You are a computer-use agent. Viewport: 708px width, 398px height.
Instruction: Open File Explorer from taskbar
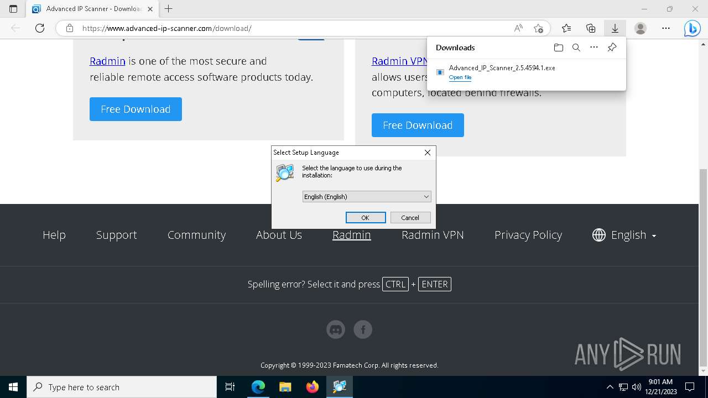(285, 387)
